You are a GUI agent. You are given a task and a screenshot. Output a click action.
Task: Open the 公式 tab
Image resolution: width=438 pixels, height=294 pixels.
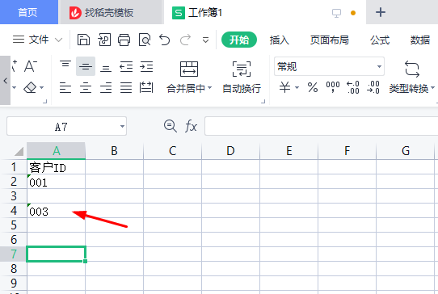380,40
